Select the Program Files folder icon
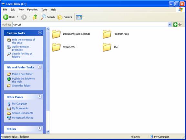This screenshot has width=186, height=140. [x=107, y=34]
